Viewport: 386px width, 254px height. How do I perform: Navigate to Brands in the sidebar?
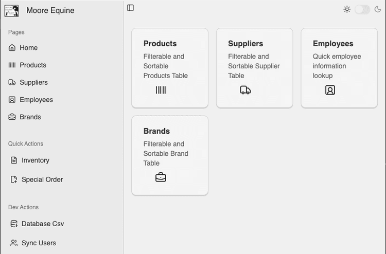coord(30,117)
